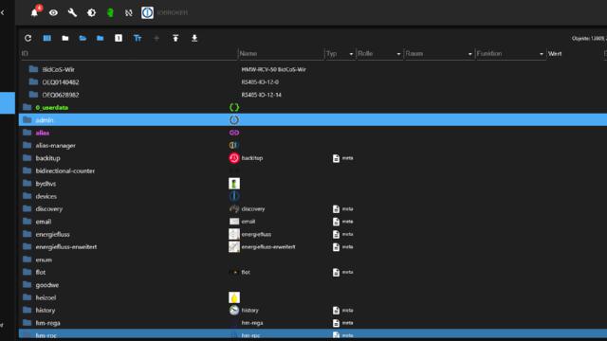Viewport: 607px width, 341px height.
Task: Click the history adapter icon
Action: [234, 310]
